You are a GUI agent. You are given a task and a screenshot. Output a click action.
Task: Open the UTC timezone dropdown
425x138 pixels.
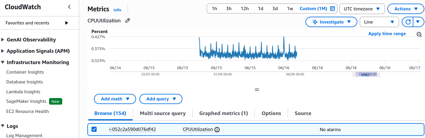[x=362, y=9]
